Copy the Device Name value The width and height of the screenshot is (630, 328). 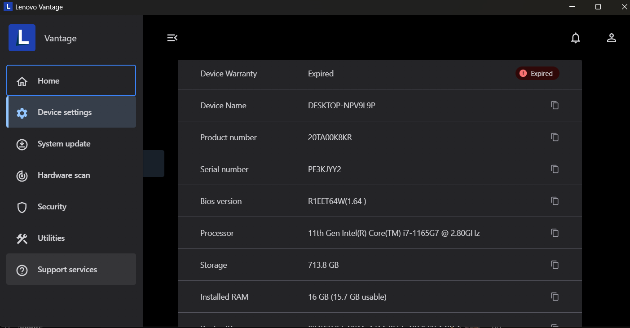pos(555,105)
